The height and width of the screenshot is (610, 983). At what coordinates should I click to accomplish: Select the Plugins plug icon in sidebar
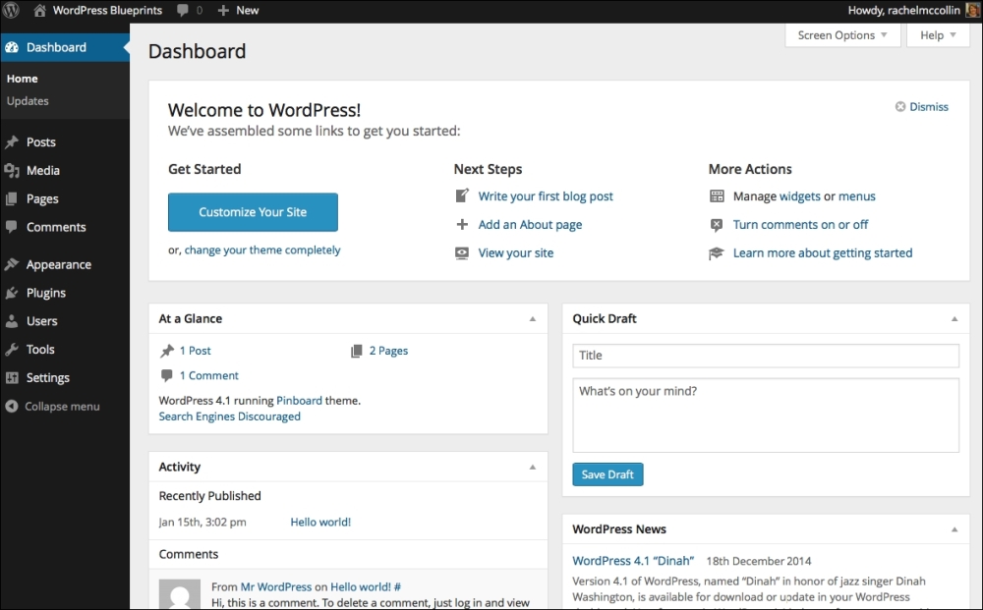tap(12, 293)
